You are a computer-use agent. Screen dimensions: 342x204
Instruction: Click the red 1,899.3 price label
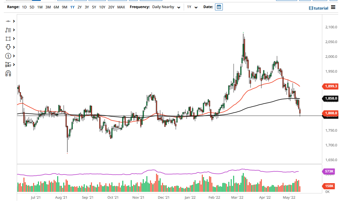click(330, 86)
